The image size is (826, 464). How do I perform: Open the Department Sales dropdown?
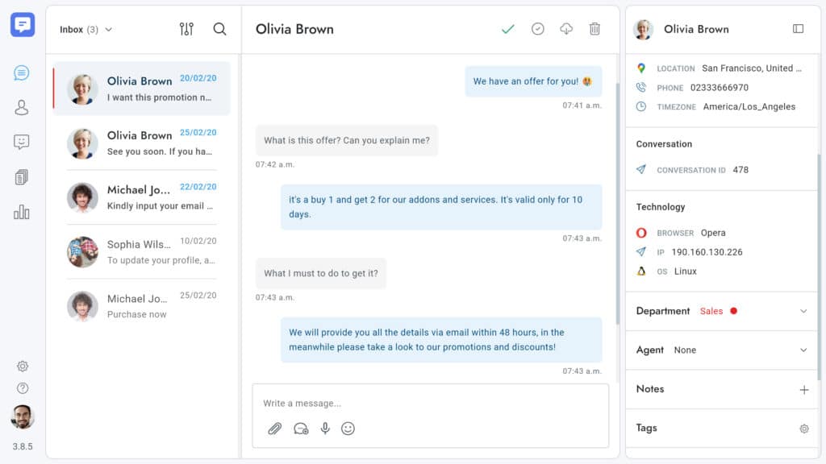pyautogui.click(x=803, y=311)
